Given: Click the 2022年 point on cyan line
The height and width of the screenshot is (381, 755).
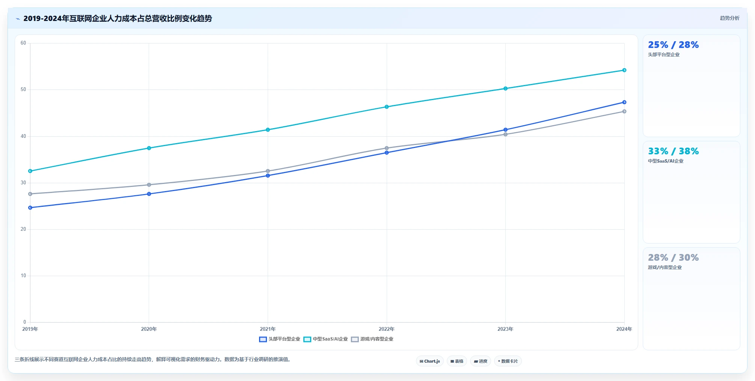Looking at the screenshot, I should 387,107.
